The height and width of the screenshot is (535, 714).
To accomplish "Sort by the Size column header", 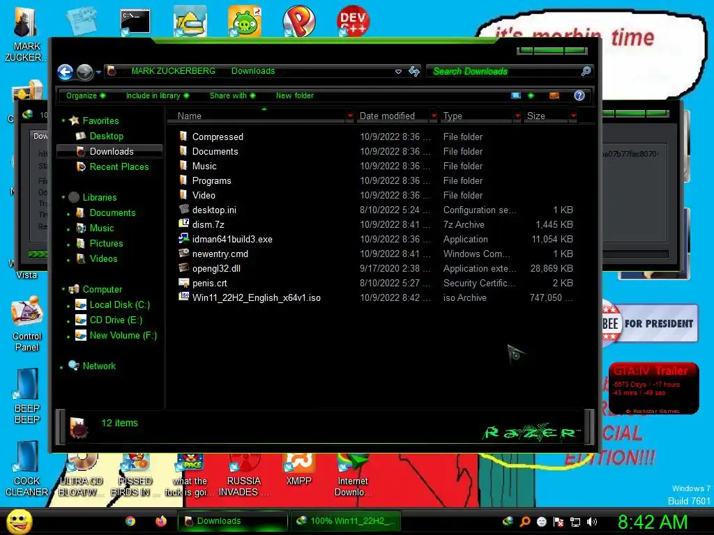I will coord(546,116).
